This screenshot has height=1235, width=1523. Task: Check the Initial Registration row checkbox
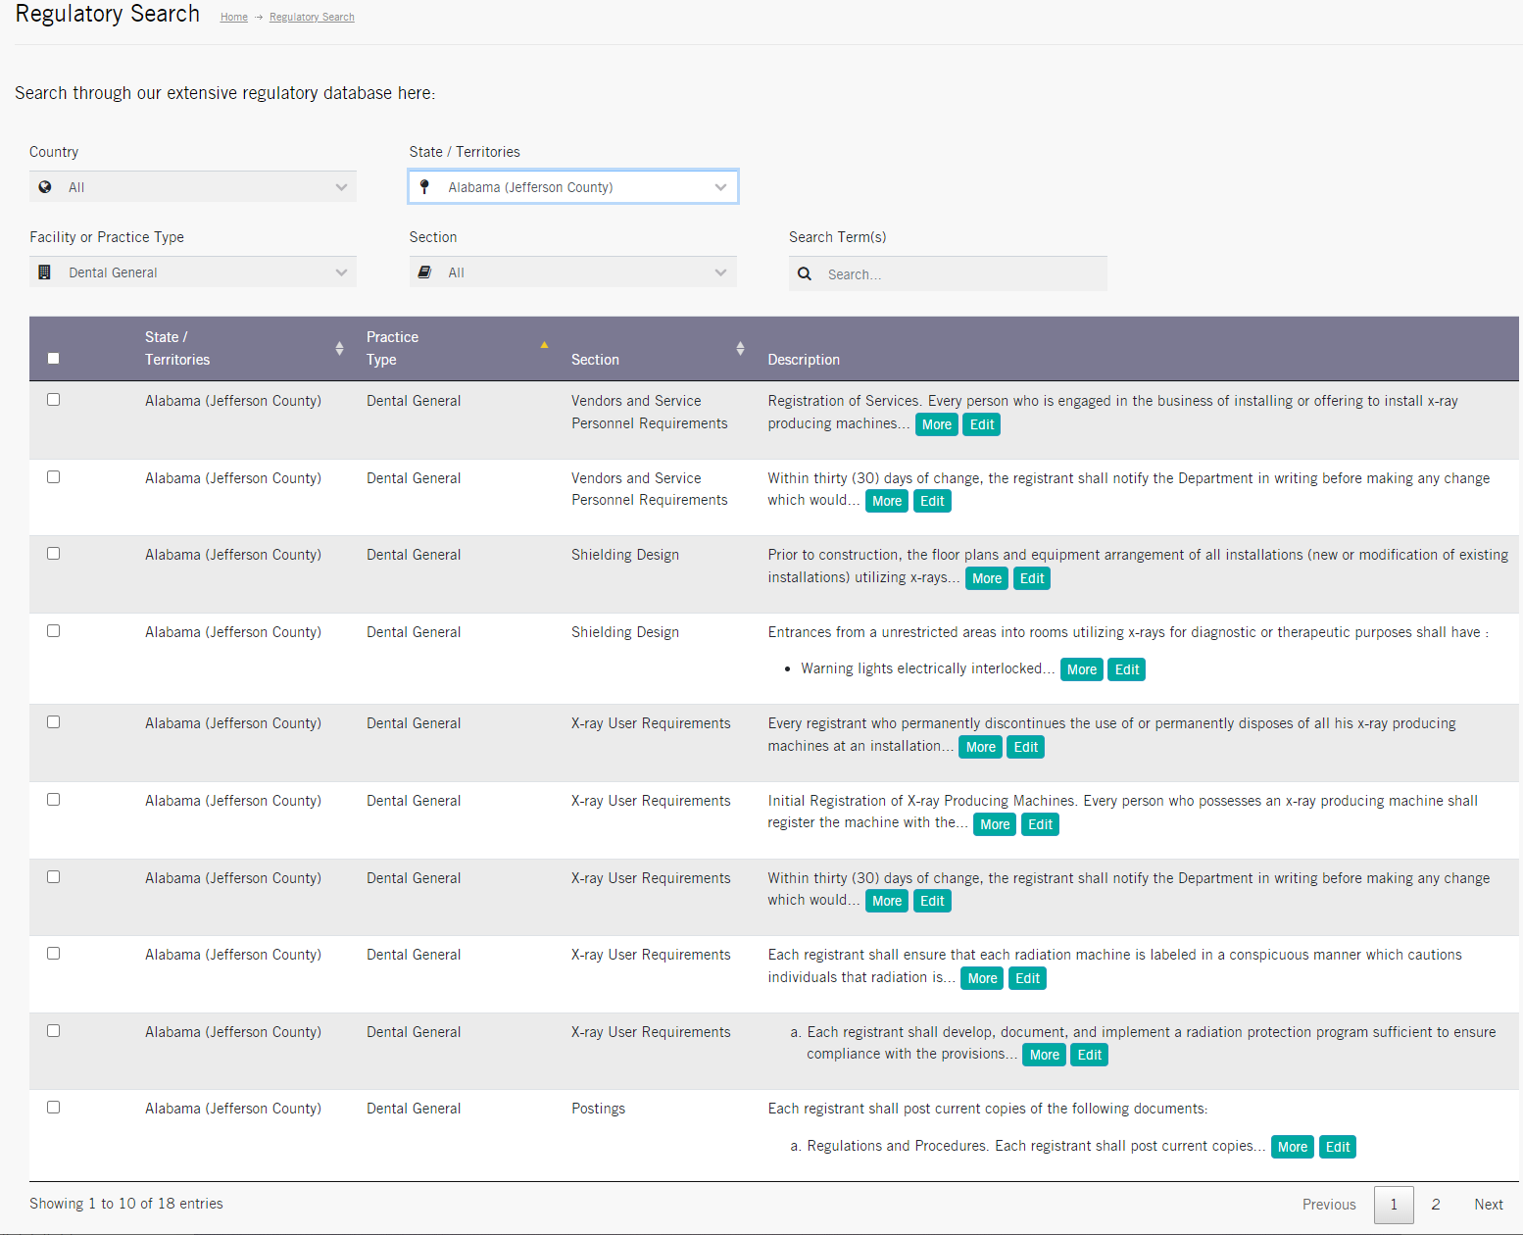pyautogui.click(x=54, y=800)
